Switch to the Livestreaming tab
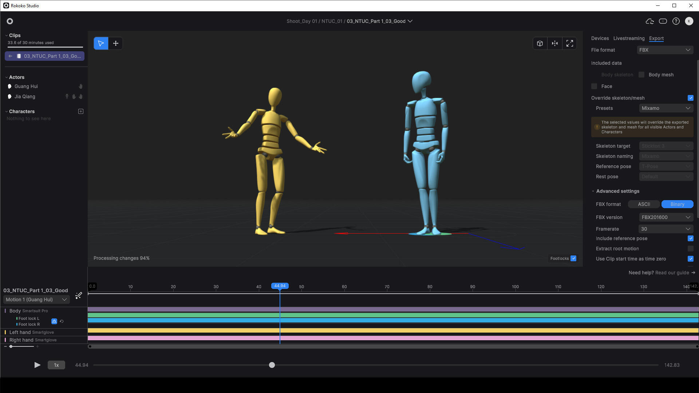699x393 pixels. (629, 38)
